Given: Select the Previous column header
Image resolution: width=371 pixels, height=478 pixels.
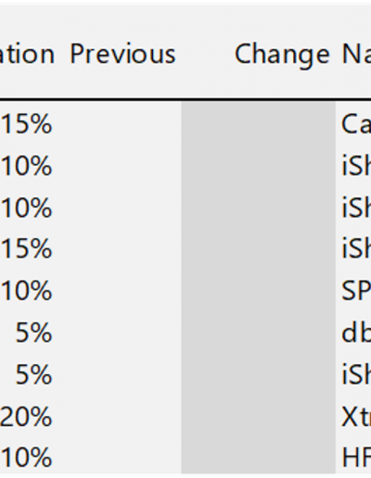Looking at the screenshot, I should pyautogui.click(x=122, y=54).
